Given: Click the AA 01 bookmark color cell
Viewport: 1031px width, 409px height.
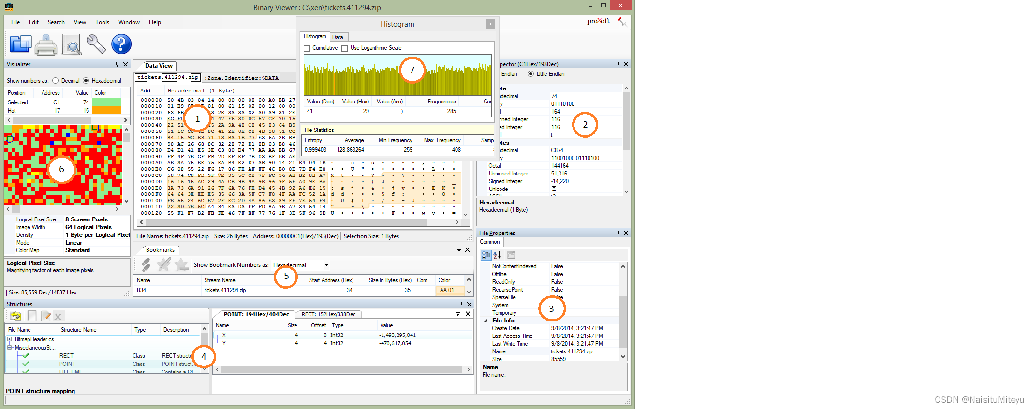Looking at the screenshot, I should 450,290.
